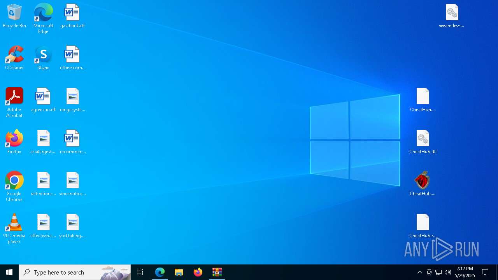The image size is (498, 280).
Task: Select the gasthank.rtf document icon
Action: 72,16
